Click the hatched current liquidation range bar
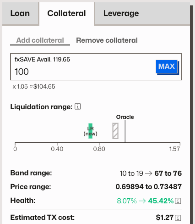195x224 pixels. tap(115, 131)
